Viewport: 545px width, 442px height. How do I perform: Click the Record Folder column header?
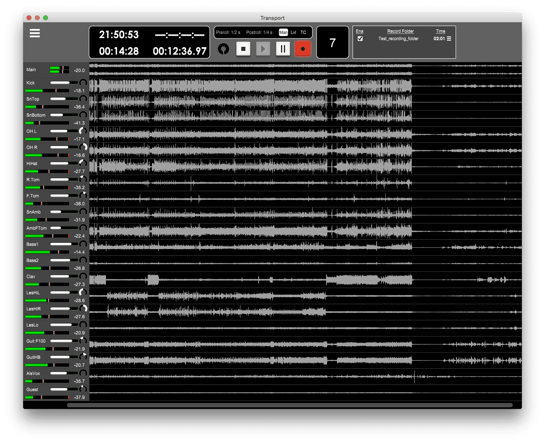400,31
